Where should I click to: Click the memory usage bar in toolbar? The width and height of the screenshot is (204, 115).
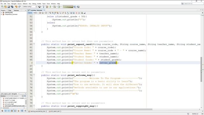[x=68, y=6]
